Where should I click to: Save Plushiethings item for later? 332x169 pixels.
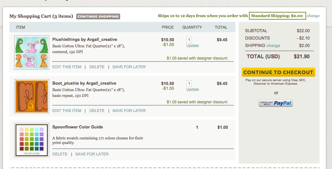point(129,67)
